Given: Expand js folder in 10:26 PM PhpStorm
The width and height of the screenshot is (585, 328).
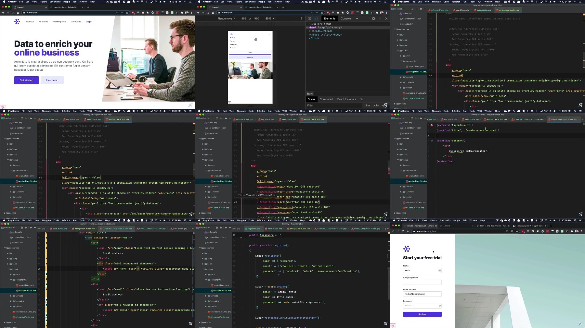Looking at the screenshot, I should point(8,144).
